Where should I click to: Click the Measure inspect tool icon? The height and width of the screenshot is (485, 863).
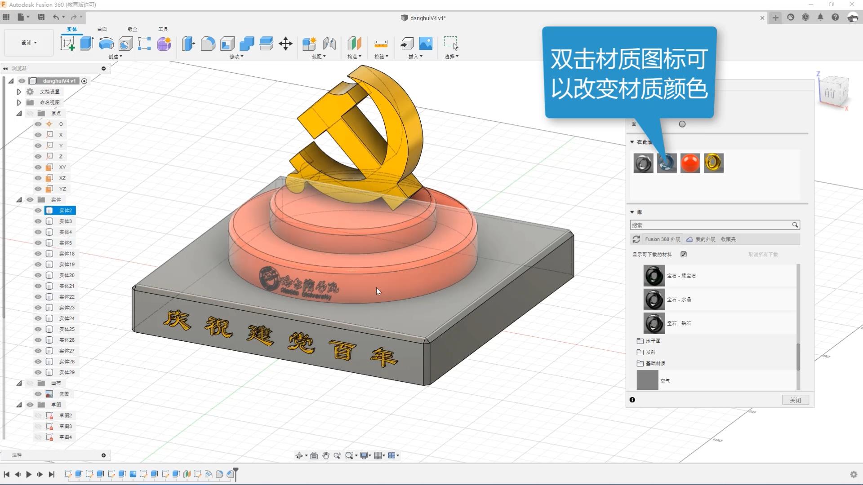point(381,44)
